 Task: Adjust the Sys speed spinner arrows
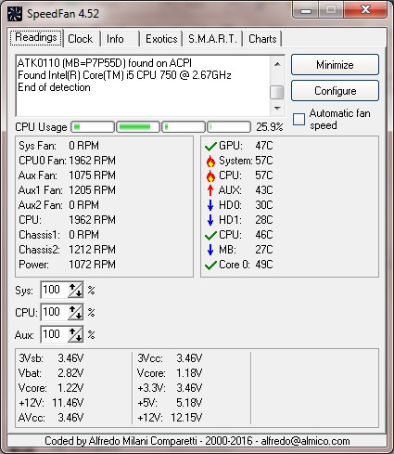point(75,290)
